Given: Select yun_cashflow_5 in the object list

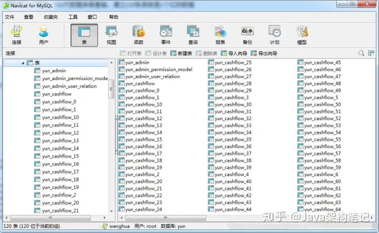Looking at the screenshot, I should point(321,98).
